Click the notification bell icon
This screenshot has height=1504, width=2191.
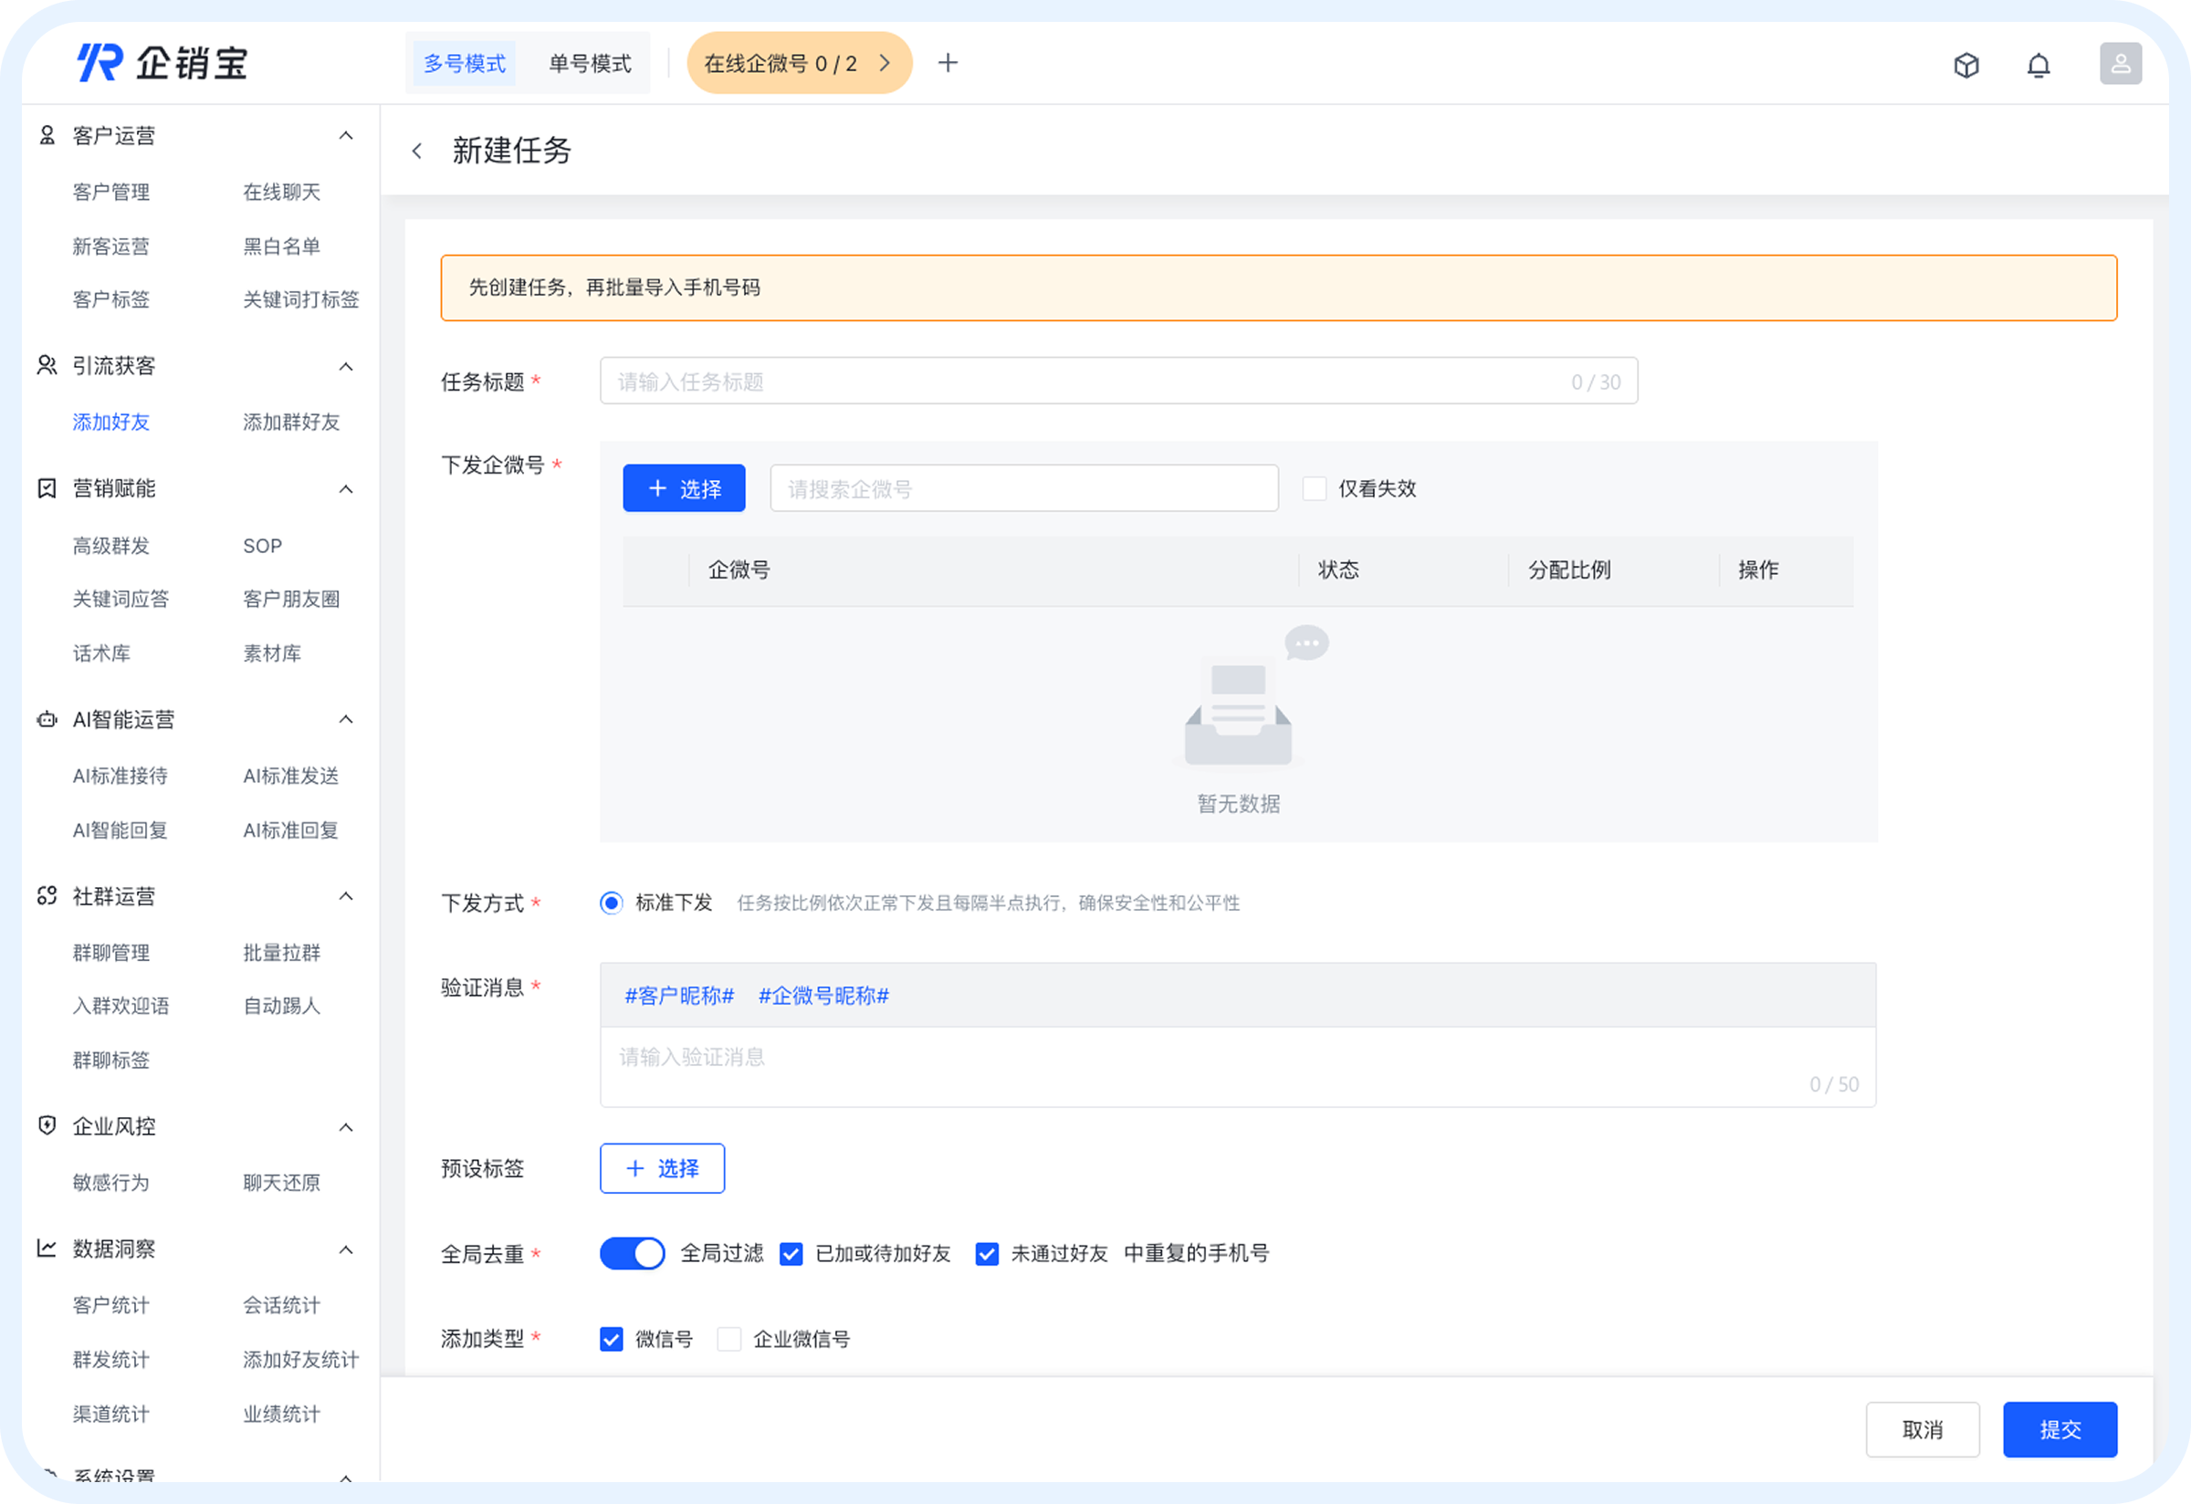[2039, 65]
